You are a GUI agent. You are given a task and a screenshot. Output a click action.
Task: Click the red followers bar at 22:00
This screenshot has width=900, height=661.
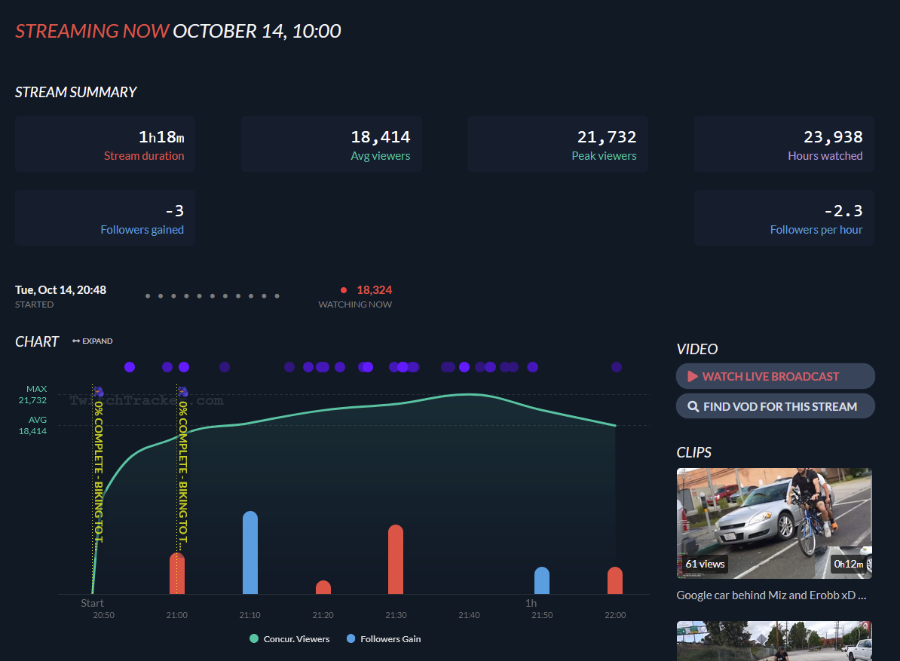(615, 580)
